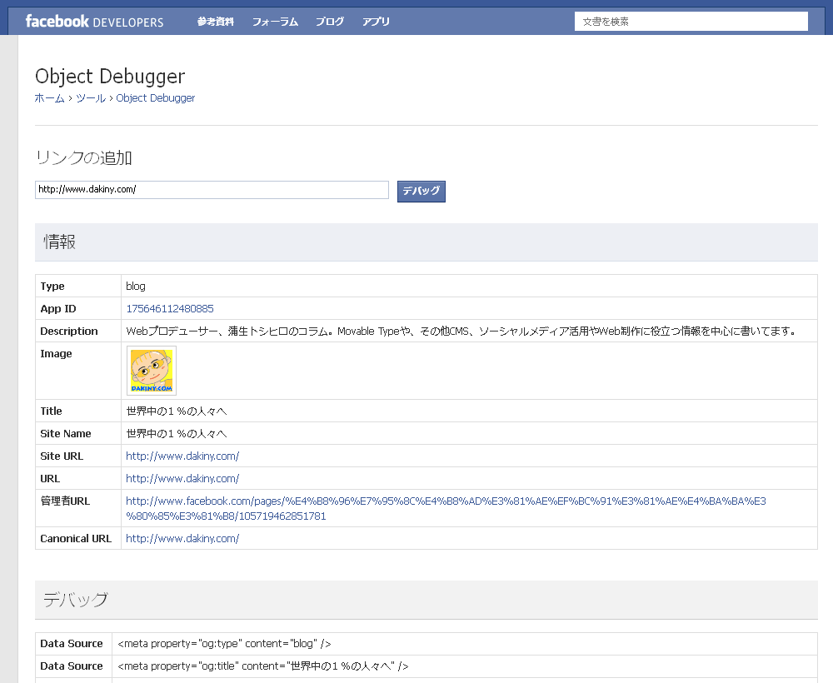Image resolution: width=833 pixels, height=683 pixels.
Task: Open the フォーラム menu item
Action: 275,22
